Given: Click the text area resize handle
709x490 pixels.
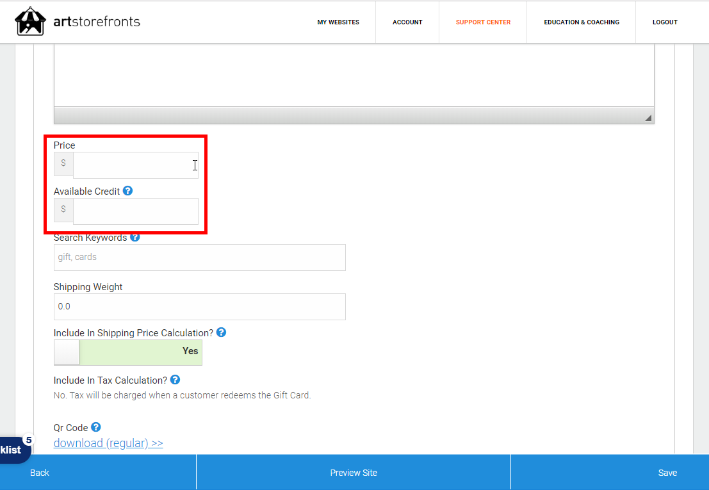Looking at the screenshot, I should click(648, 117).
